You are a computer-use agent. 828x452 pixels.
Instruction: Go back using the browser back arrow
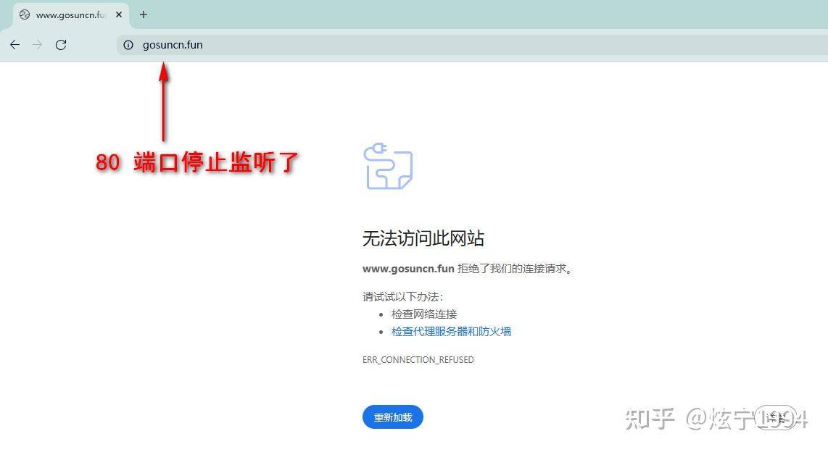tap(15, 45)
